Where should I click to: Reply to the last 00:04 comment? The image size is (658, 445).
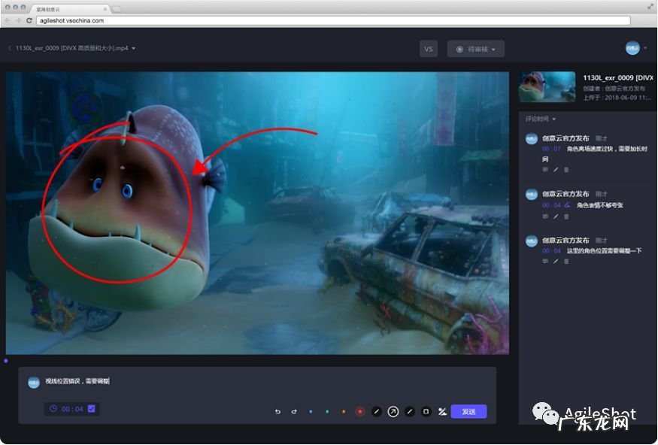(x=545, y=262)
